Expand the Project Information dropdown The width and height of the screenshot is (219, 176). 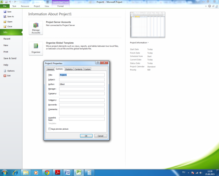[x=139, y=43]
